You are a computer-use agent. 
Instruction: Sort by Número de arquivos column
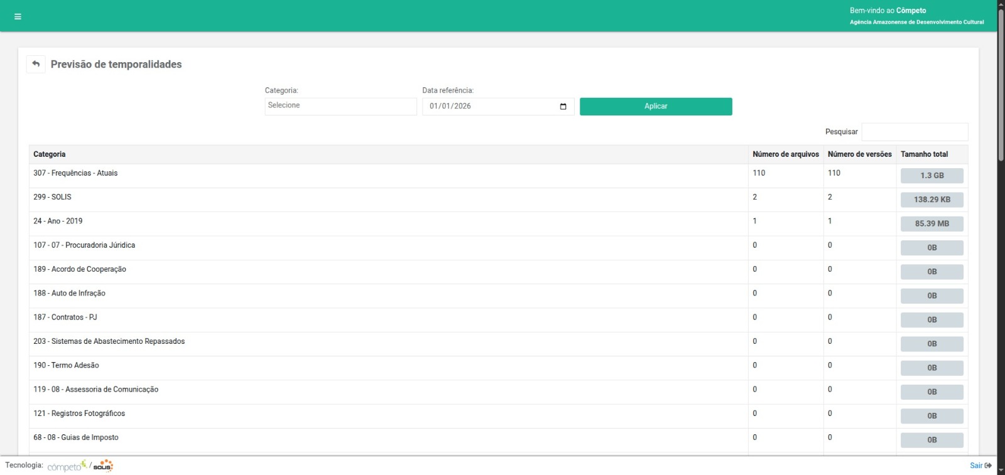785,154
